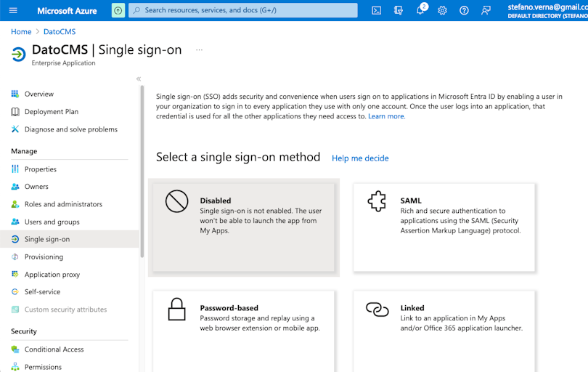Open the feedback icon in header
Viewport: 588px width, 372px height.
point(486,10)
